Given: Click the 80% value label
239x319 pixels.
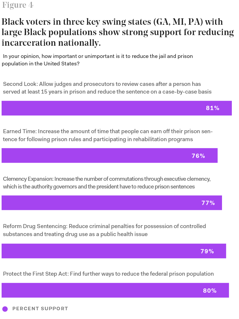Looking at the screenshot, I should pos(210,291).
